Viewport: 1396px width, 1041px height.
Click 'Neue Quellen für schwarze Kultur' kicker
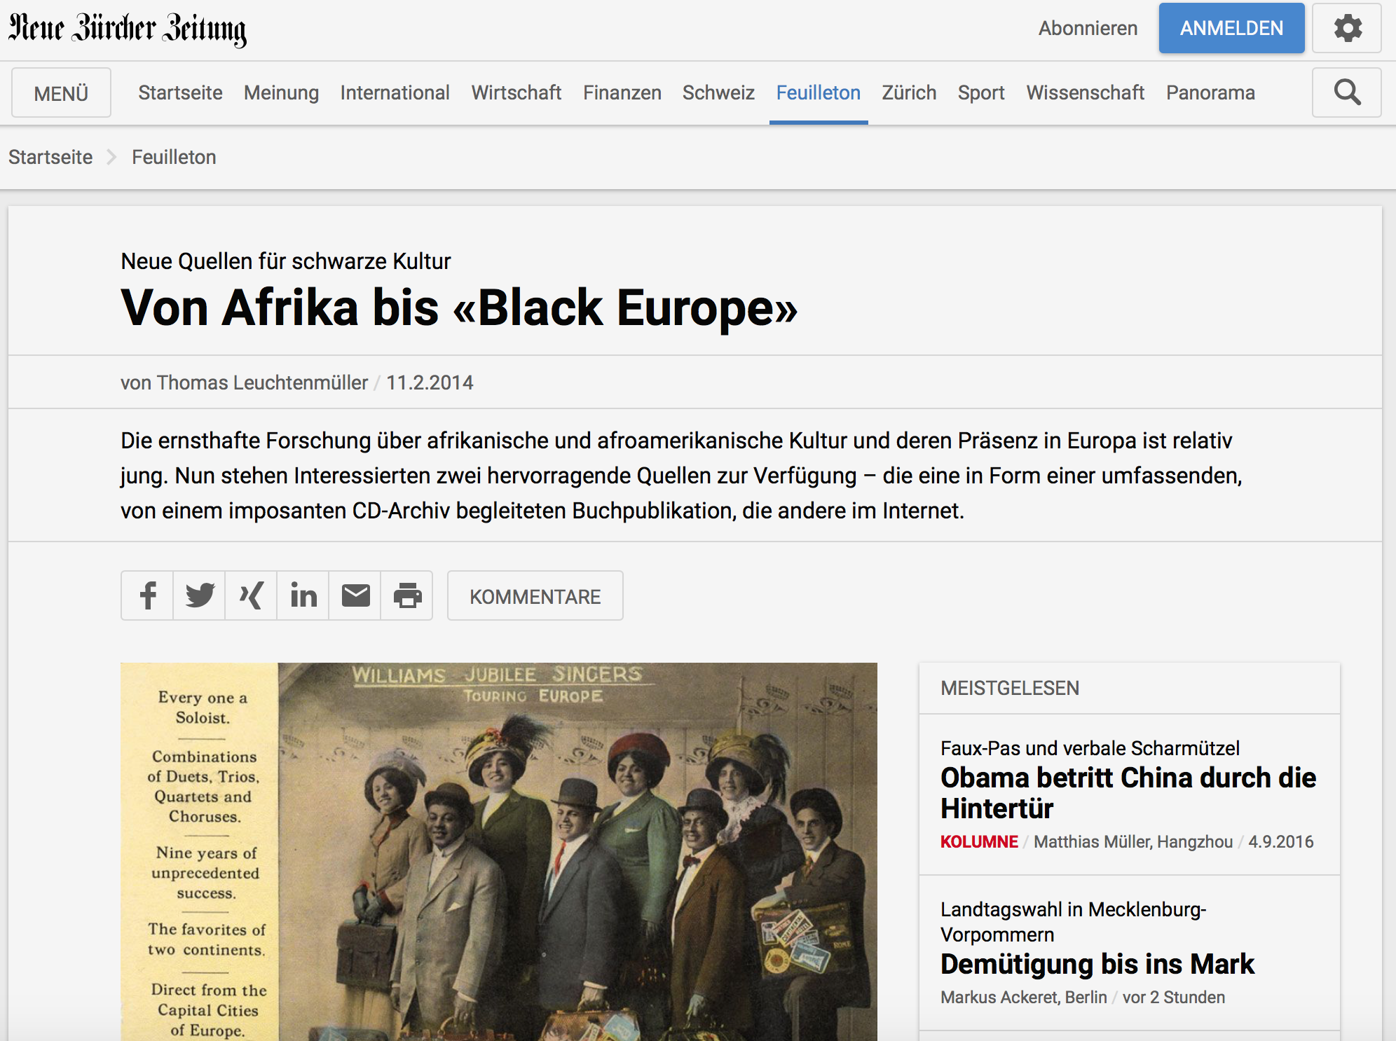[285, 261]
